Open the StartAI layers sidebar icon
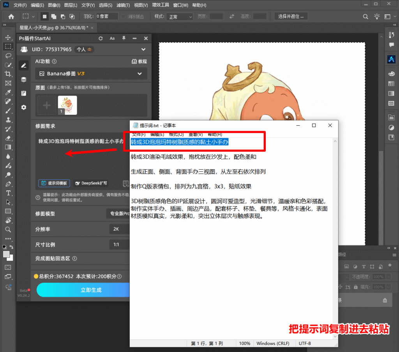The width and height of the screenshot is (399, 352). (24, 80)
